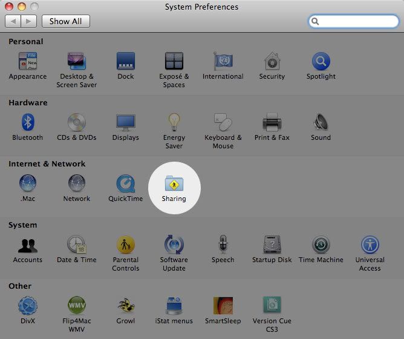Open Speech preferences microphone icon
The image size is (404, 339).
[223, 245]
